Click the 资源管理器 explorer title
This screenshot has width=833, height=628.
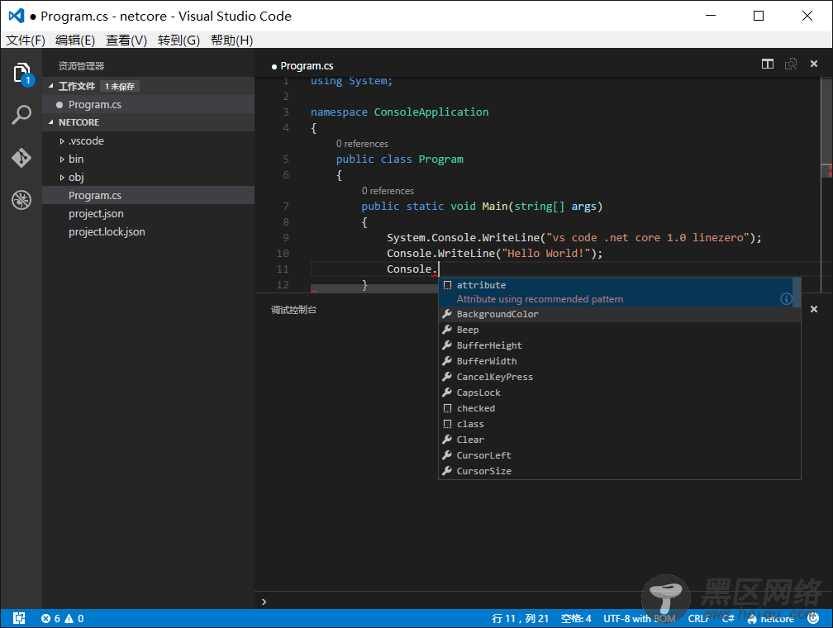pos(81,66)
